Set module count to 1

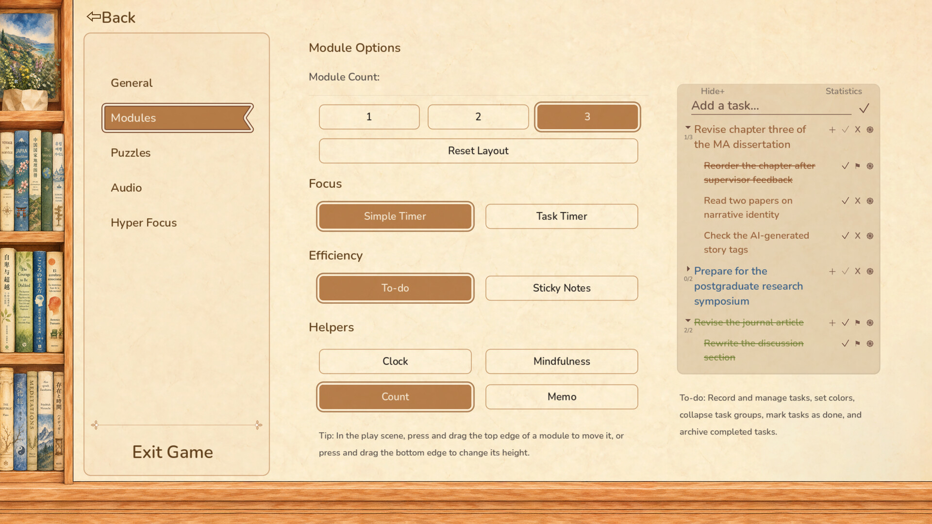369,117
